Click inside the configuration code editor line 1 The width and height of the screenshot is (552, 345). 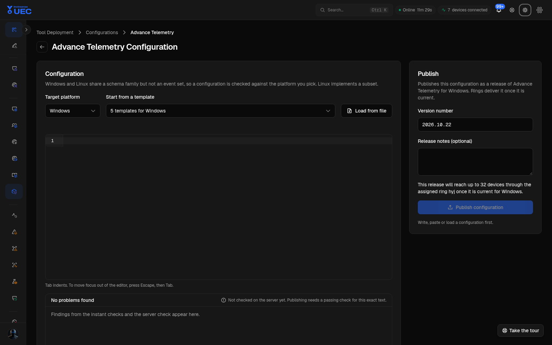pyautogui.click(x=227, y=141)
